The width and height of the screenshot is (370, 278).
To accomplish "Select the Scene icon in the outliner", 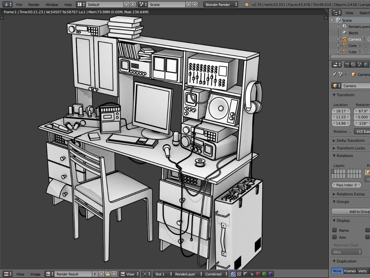I will 339,20.
